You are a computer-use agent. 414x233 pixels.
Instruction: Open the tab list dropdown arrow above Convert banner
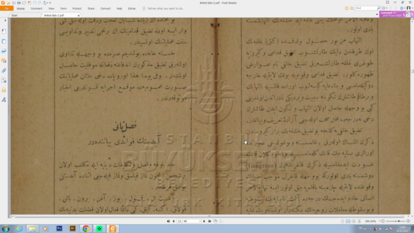[x=376, y=14]
